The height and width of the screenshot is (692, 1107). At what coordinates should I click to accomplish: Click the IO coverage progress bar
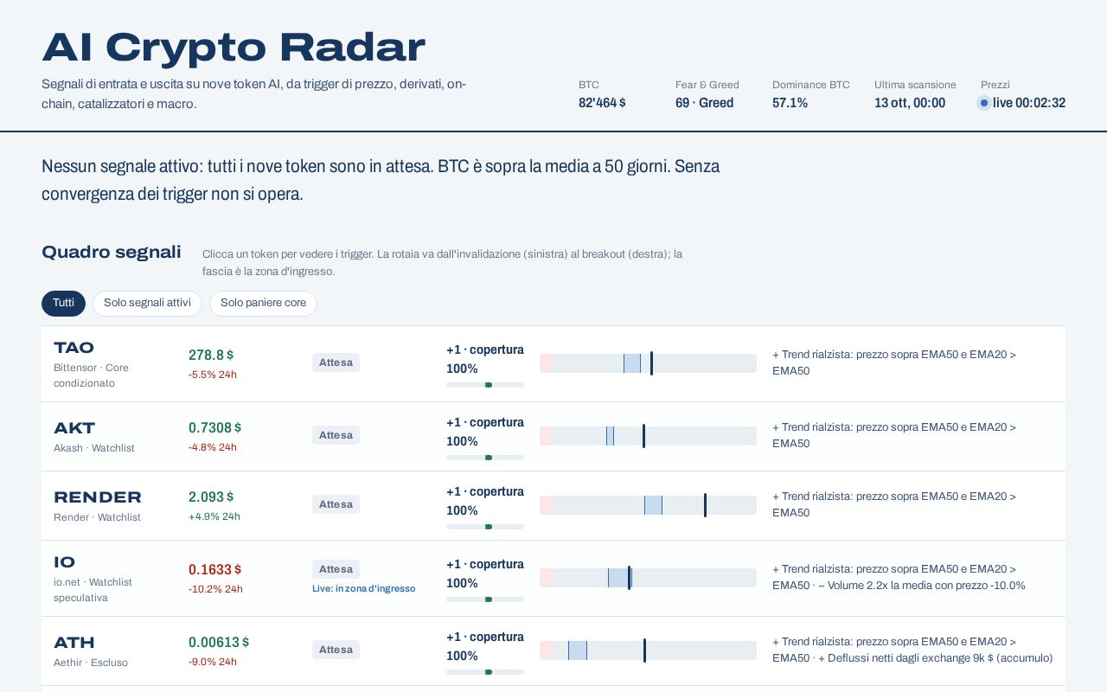tap(485, 599)
